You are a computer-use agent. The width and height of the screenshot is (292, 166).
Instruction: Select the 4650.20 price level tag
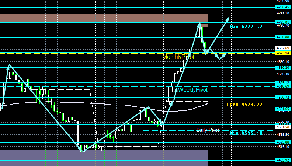click(283, 68)
